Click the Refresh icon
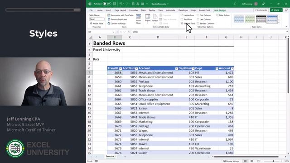The height and width of the screenshot is (163, 290). [x=155, y=16]
